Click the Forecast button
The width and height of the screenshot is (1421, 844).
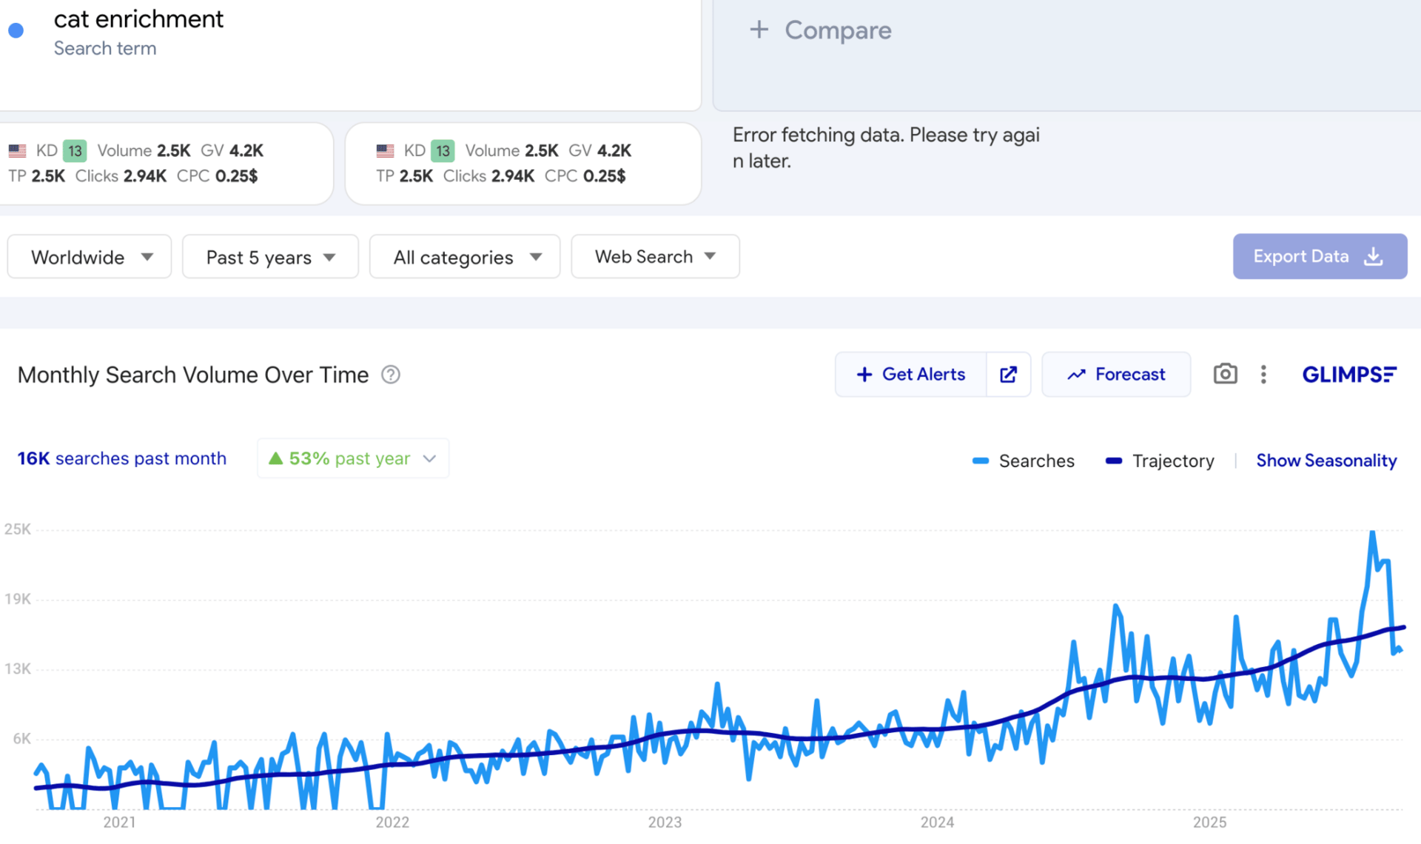[1116, 375]
